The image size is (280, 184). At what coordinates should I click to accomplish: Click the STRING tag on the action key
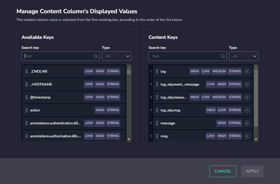[113, 110]
